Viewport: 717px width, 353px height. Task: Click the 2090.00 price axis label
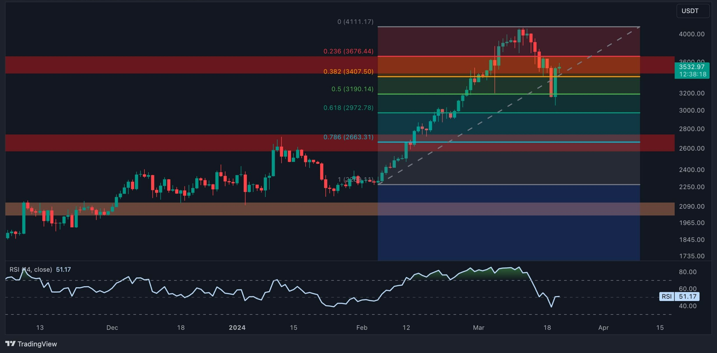coord(692,206)
